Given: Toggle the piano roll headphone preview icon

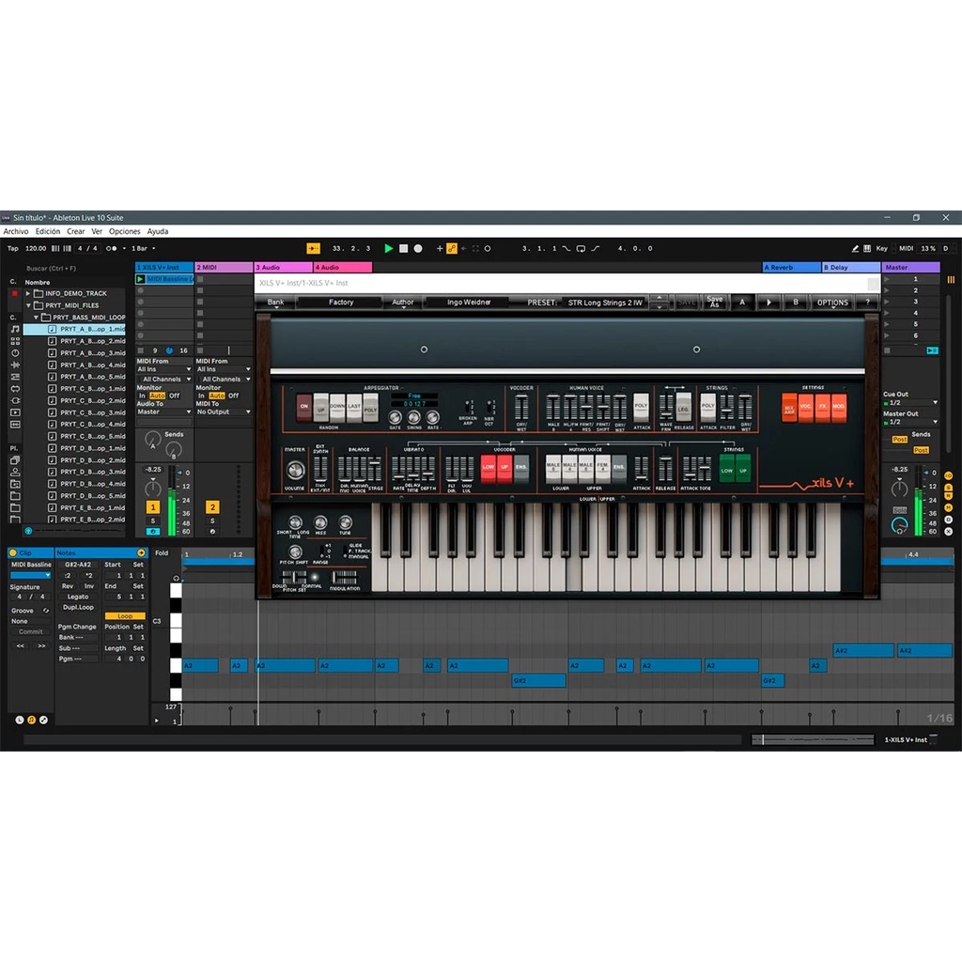Looking at the screenshot, I should (176, 578).
